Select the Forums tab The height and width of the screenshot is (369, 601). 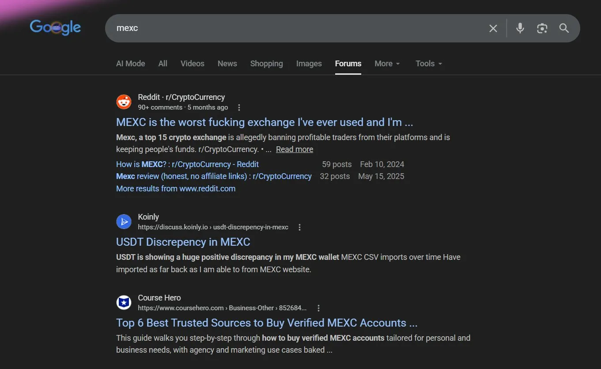click(x=348, y=64)
